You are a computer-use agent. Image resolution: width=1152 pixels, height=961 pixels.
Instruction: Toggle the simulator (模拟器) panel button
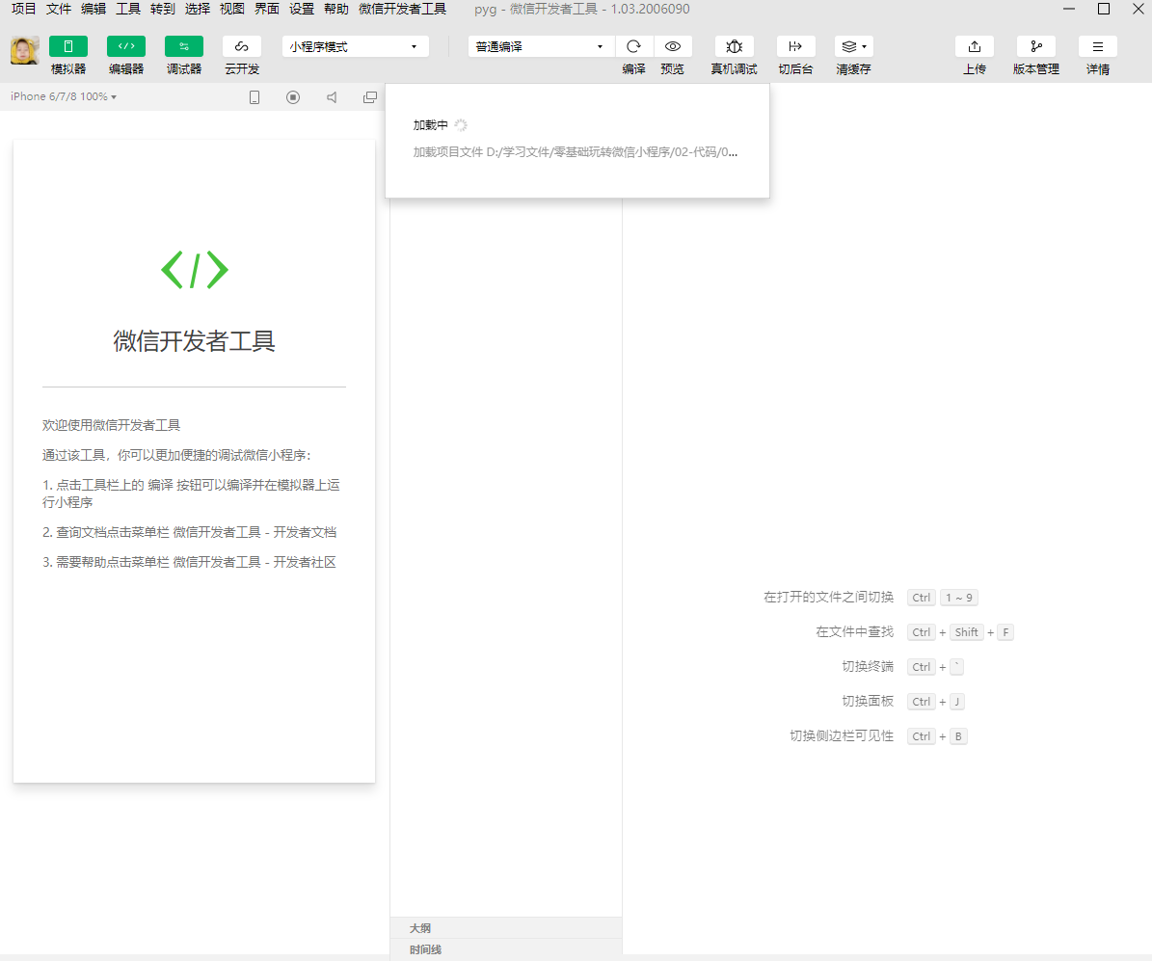[68, 46]
